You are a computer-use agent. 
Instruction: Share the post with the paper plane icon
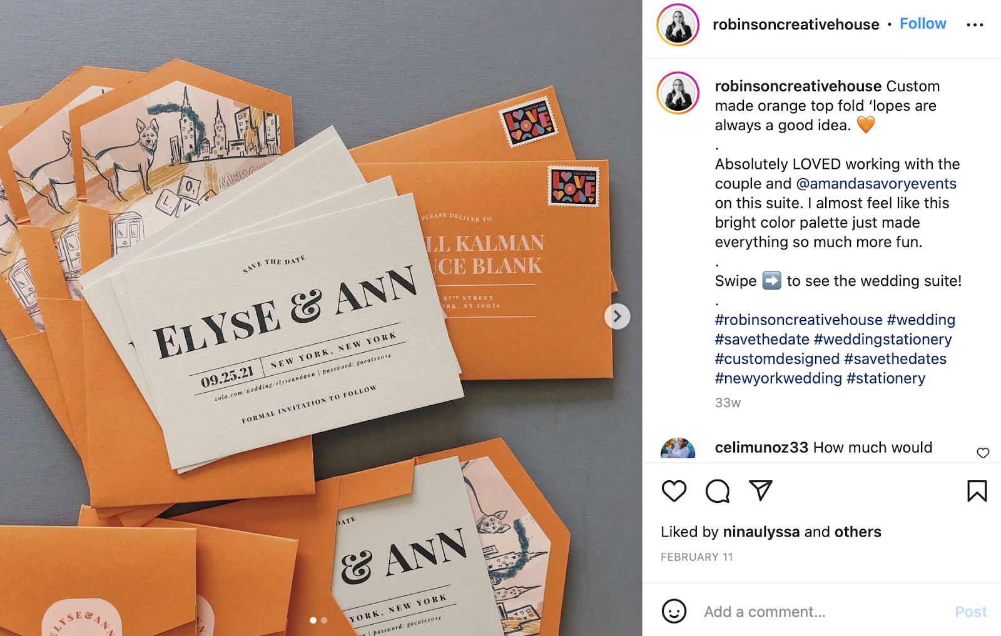pos(761,490)
